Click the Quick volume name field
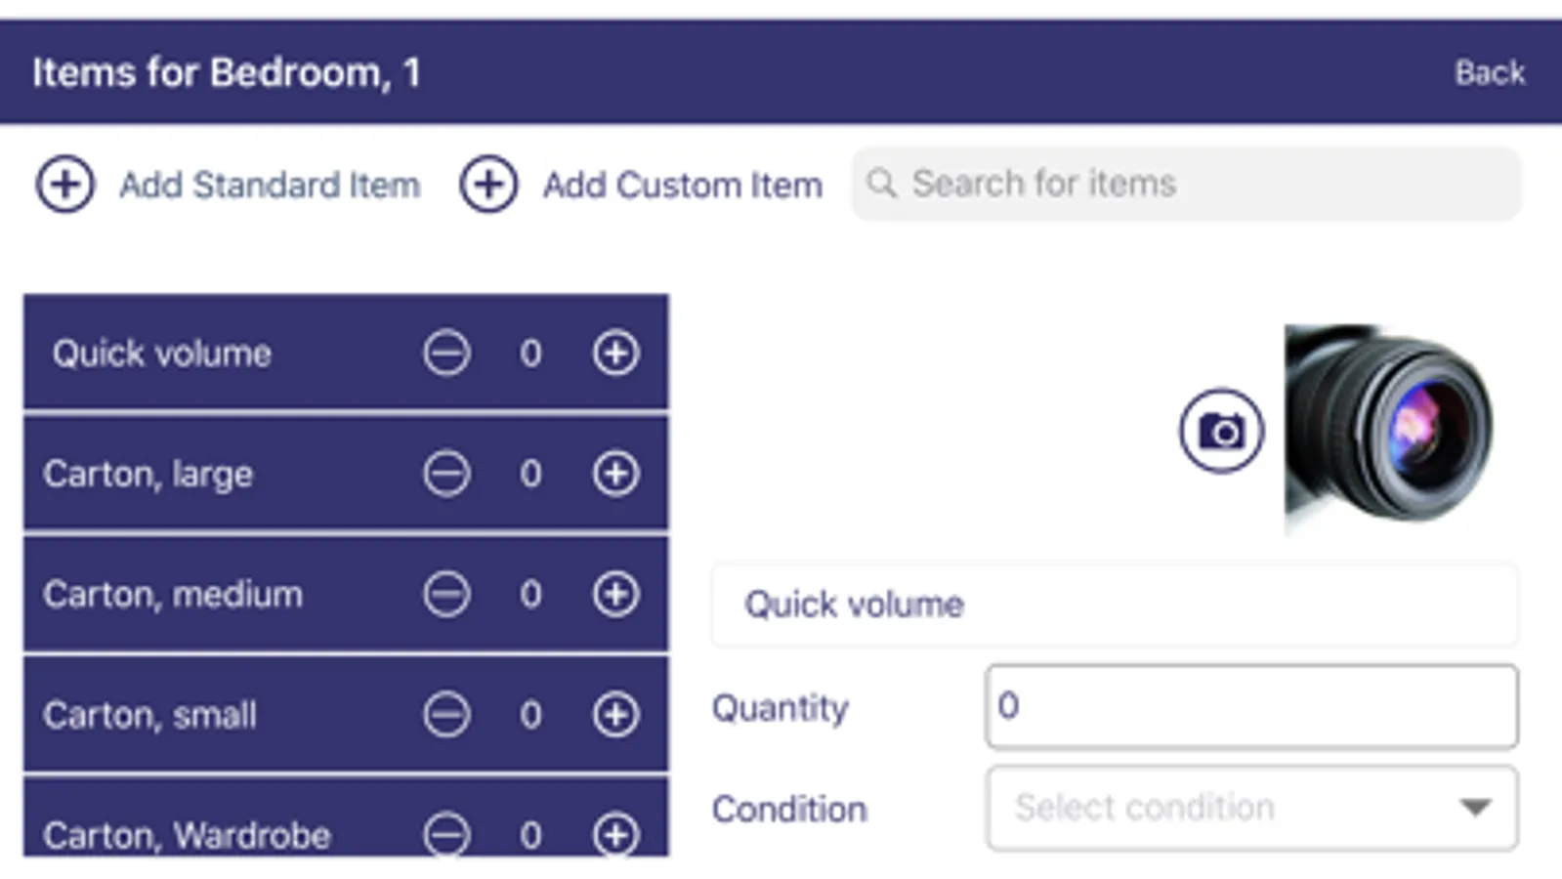The width and height of the screenshot is (1562, 879). (x=1114, y=605)
